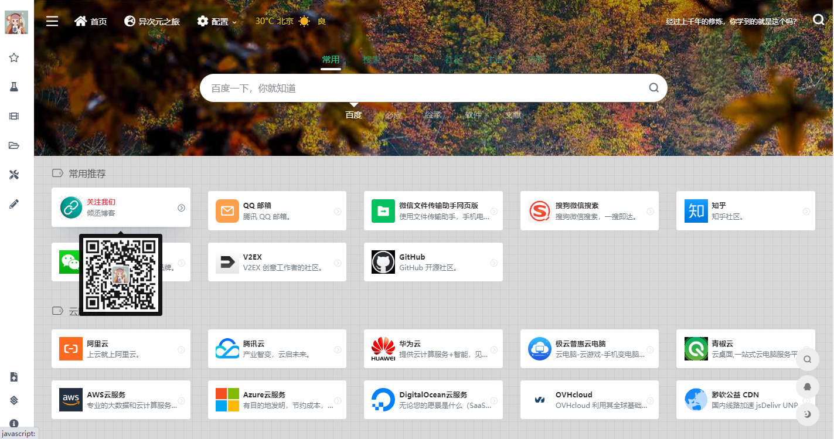Open the top-right header search icon
This screenshot has height=439, width=834.
click(819, 21)
